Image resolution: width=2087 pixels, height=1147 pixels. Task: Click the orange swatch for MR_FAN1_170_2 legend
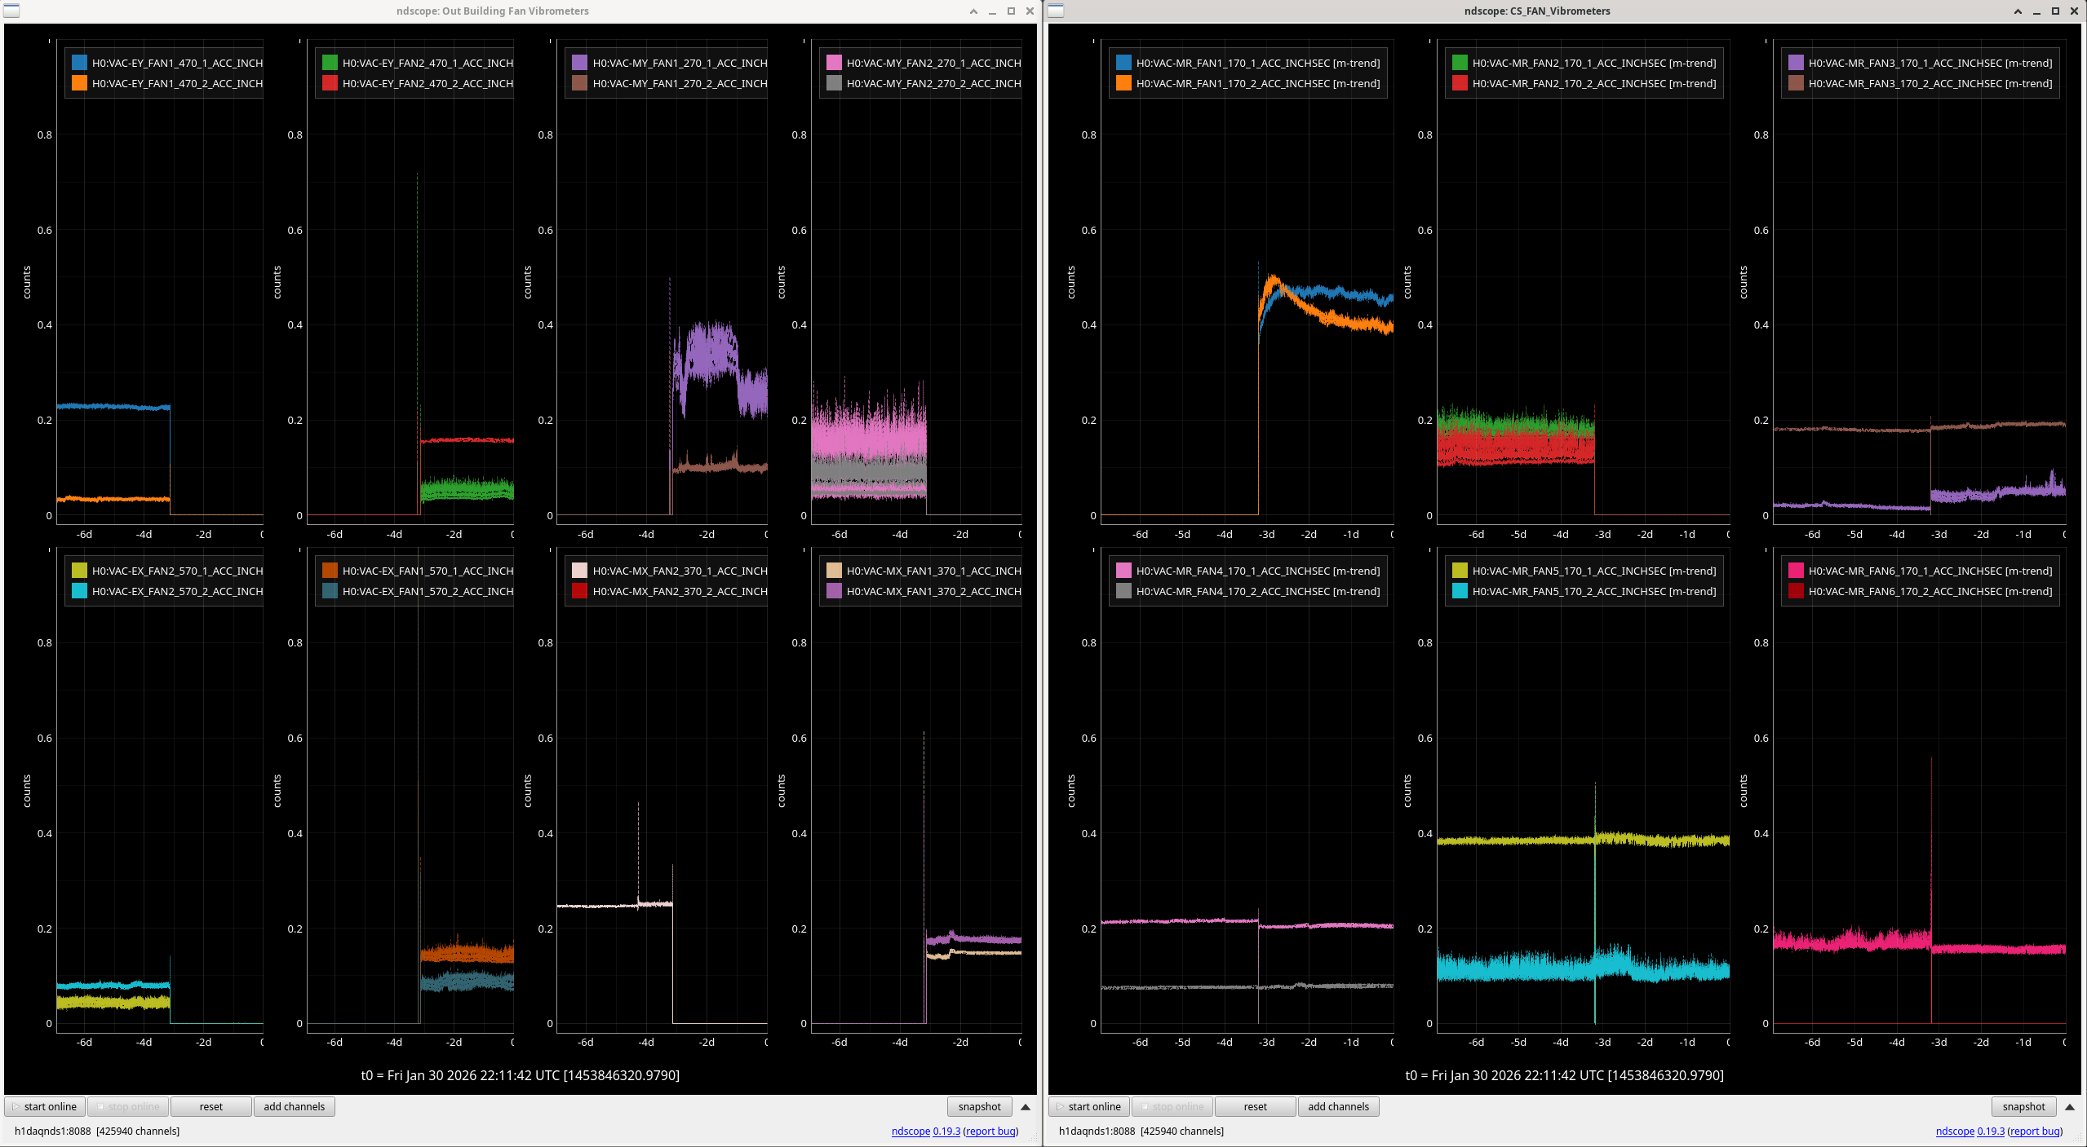click(1123, 83)
